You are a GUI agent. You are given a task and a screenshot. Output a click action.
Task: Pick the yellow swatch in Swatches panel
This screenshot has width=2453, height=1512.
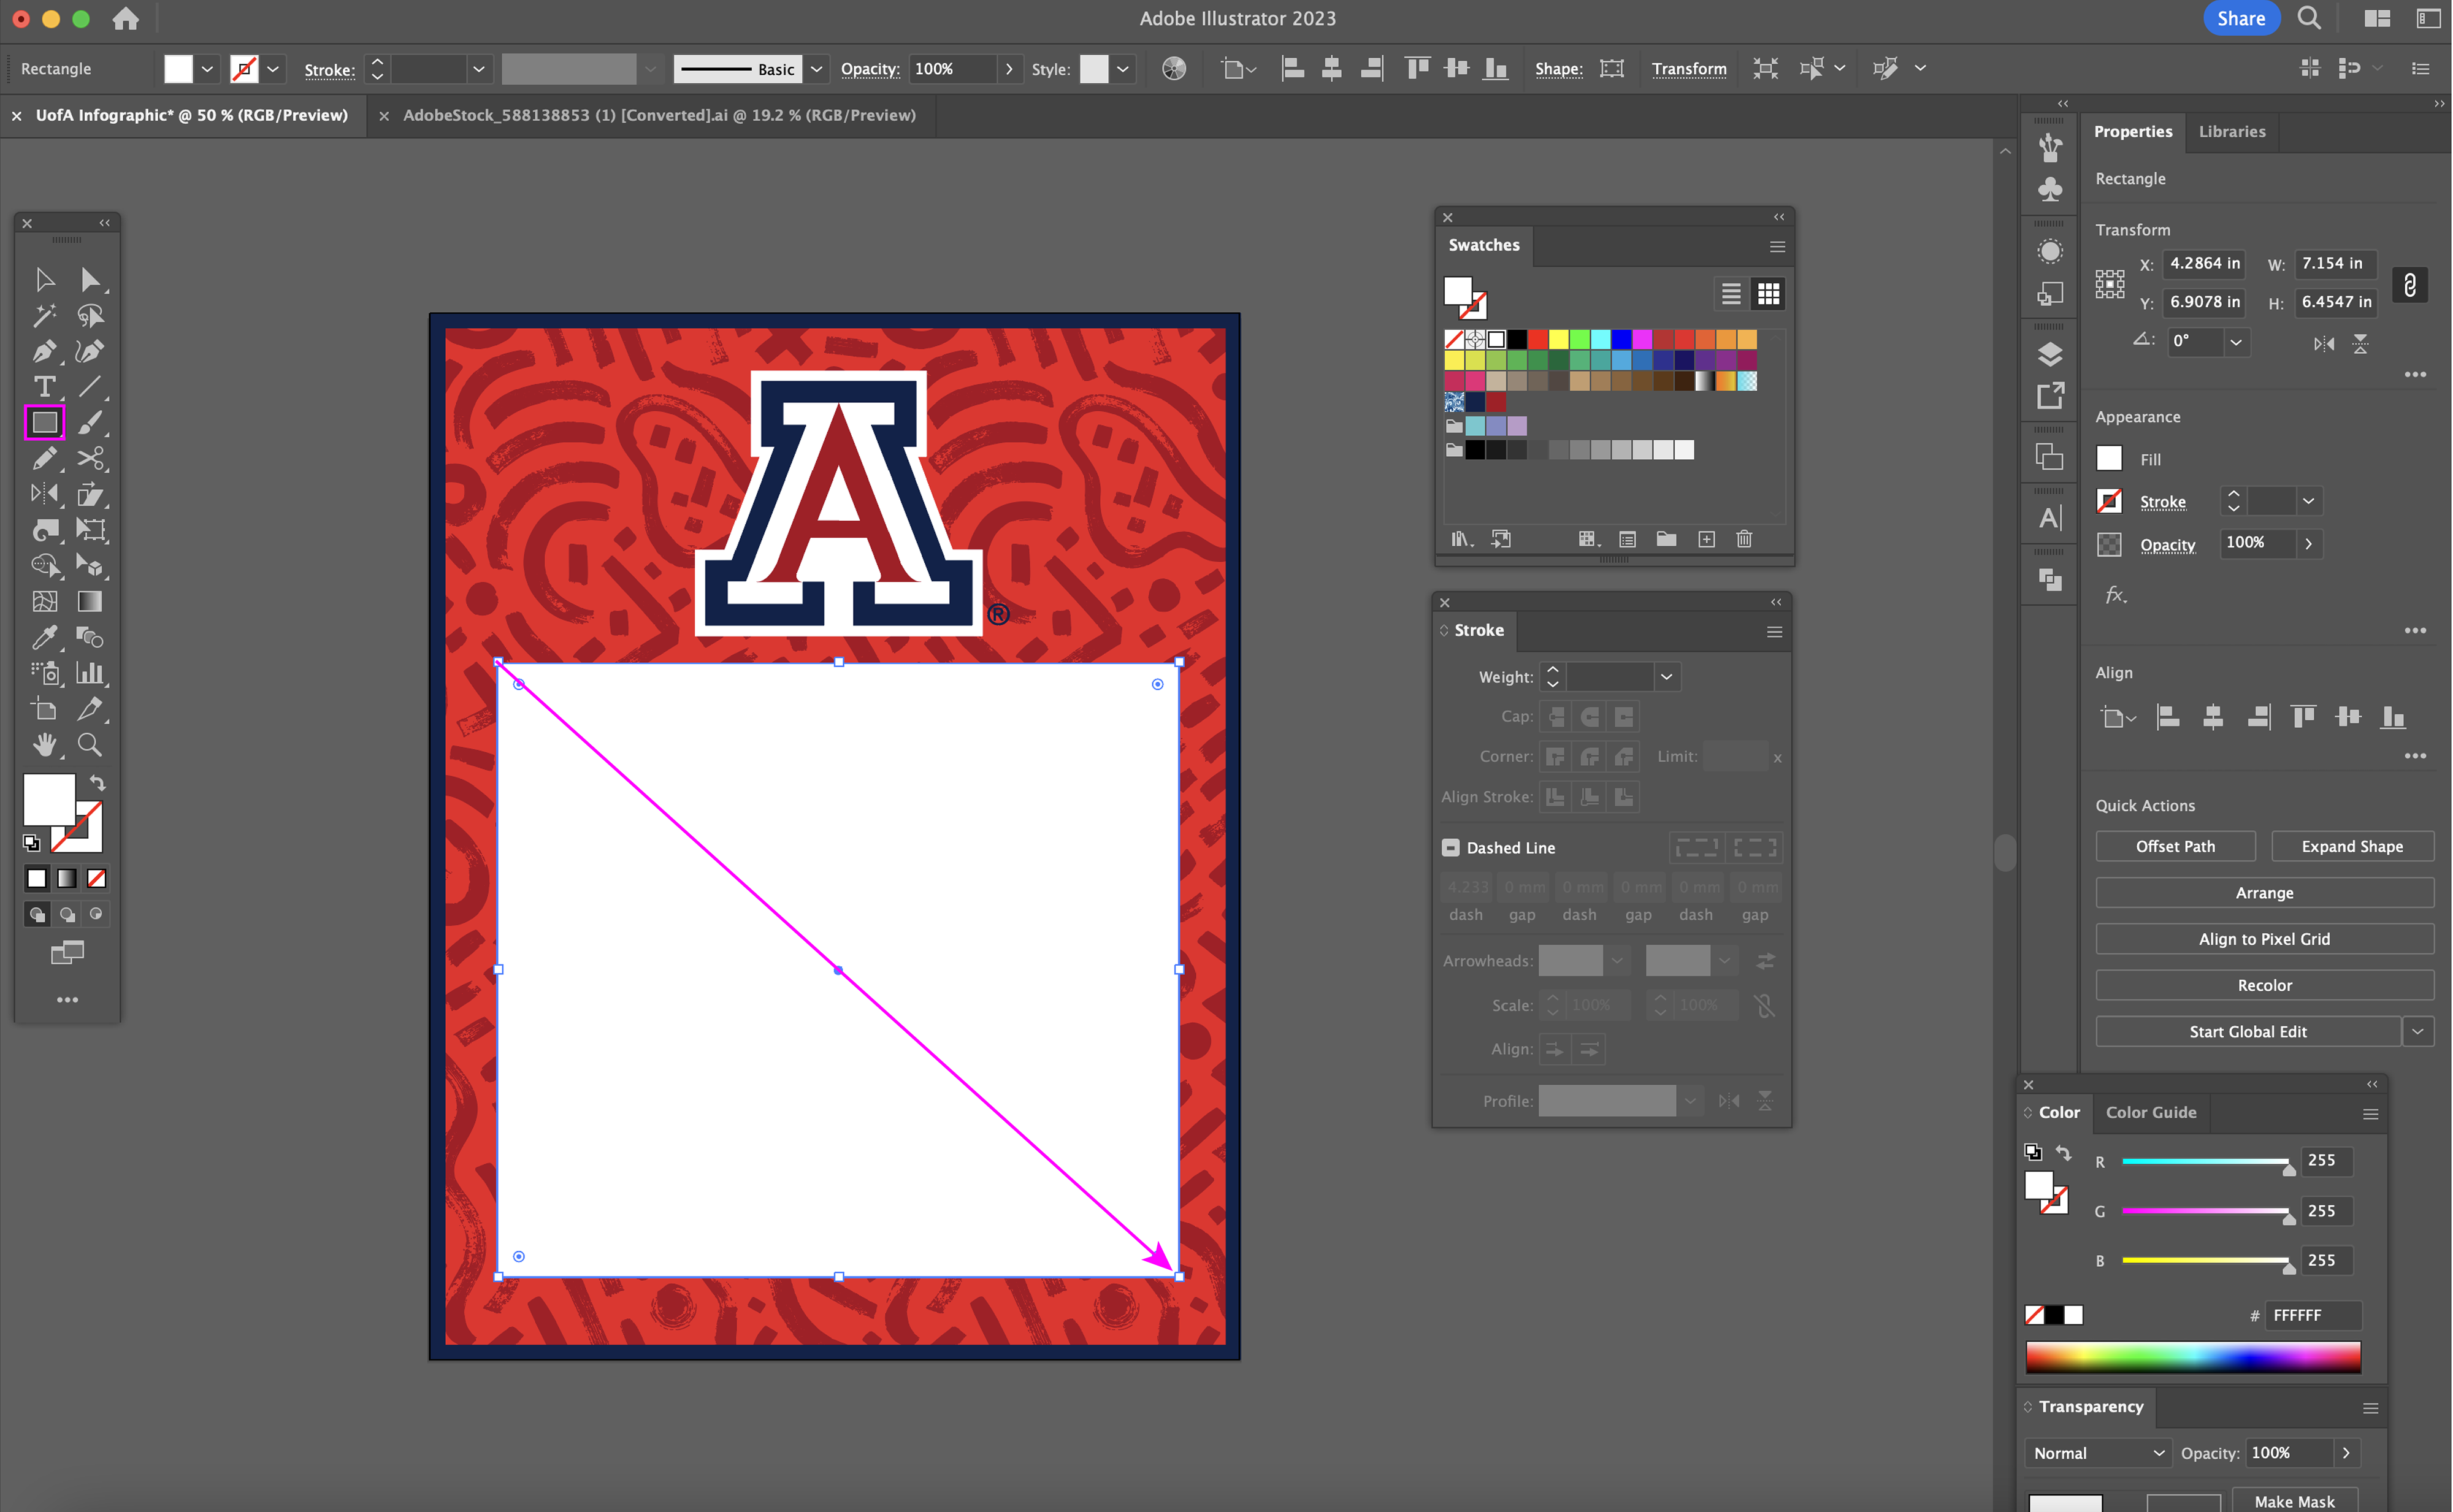pos(1558,340)
